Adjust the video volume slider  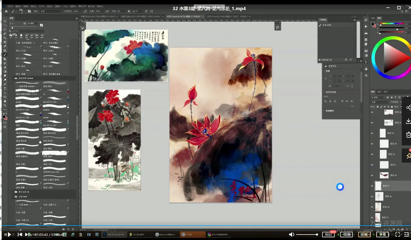pyautogui.click(x=307, y=235)
